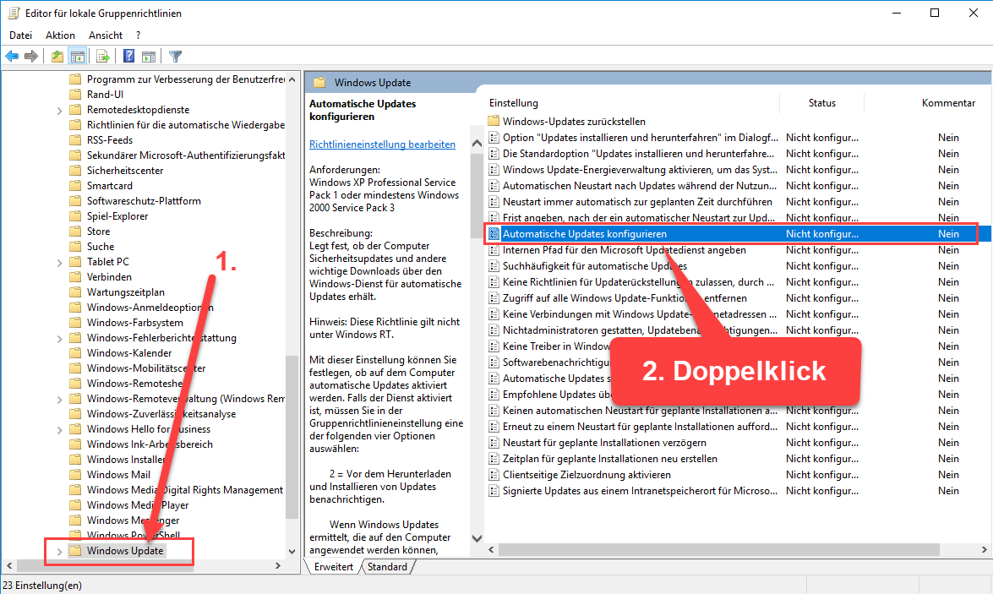Expand the Remotedesktopdienste tree node

tap(59, 110)
